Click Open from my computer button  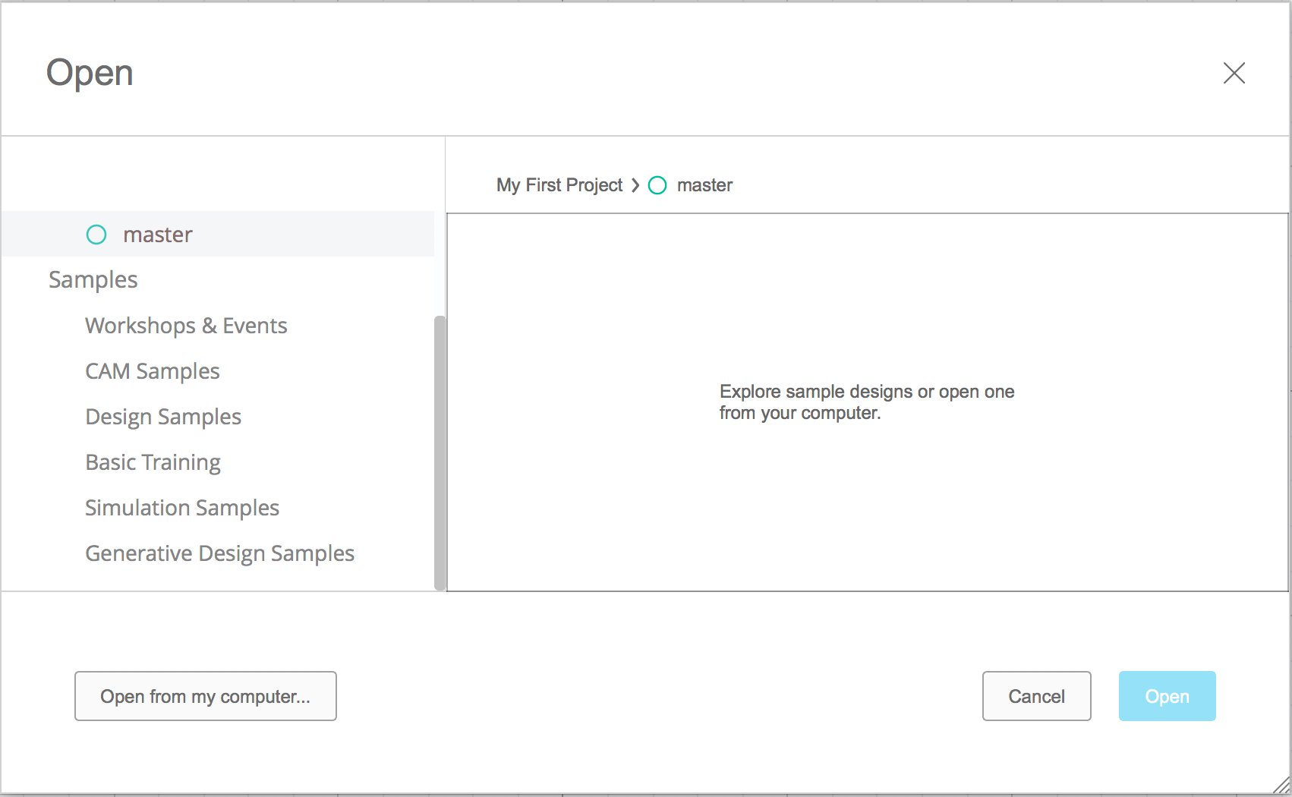point(206,696)
